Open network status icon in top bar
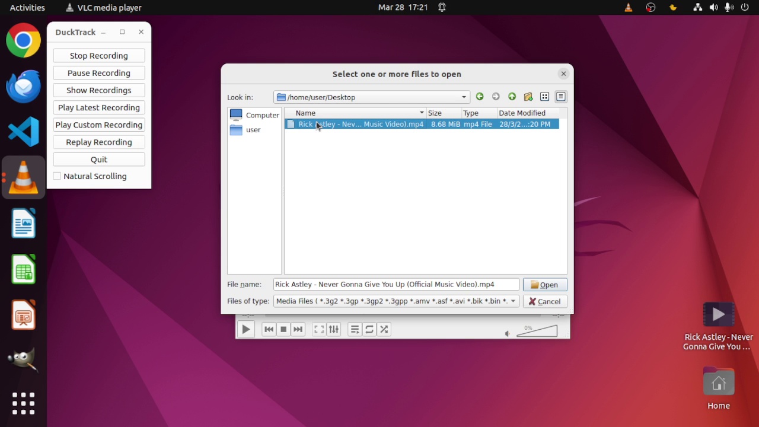The width and height of the screenshot is (759, 427). [698, 8]
